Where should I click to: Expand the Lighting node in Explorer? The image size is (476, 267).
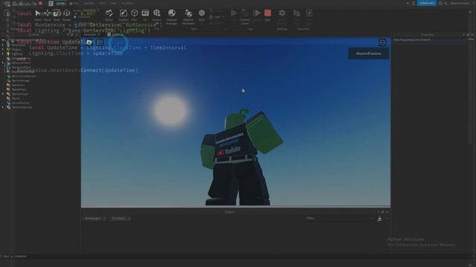pos(3,54)
